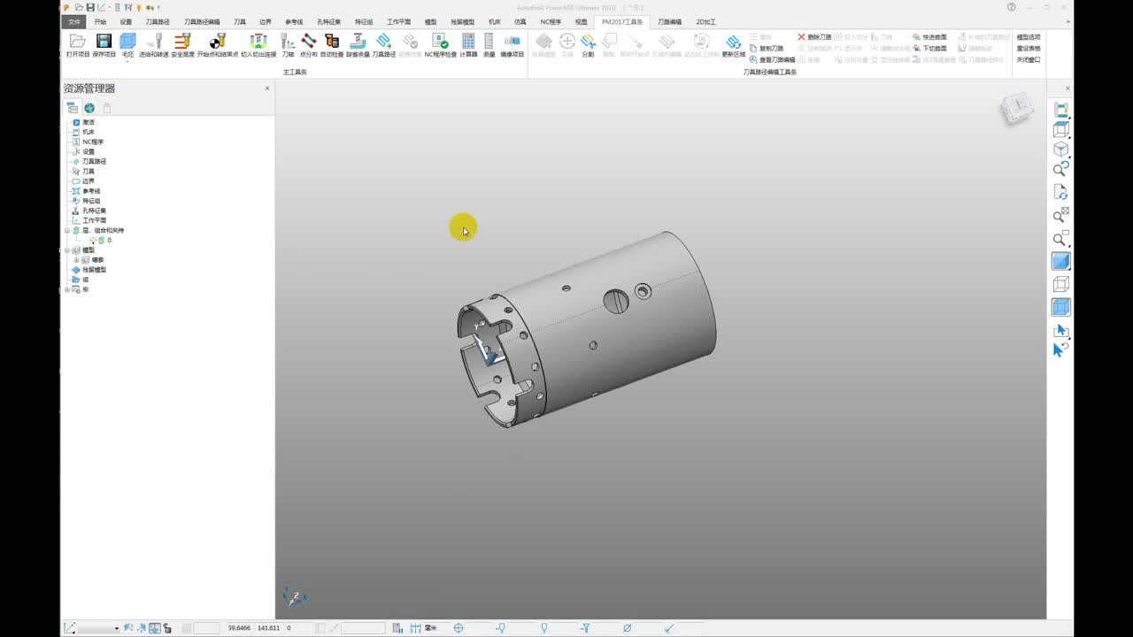The width and height of the screenshot is (1133, 637).
Task: Collapse the 模型 tree node
Action: 67,250
